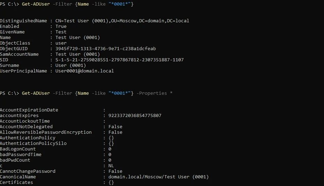Click the Certificates property name
This screenshot has width=324, height=186.
[x=16, y=182]
